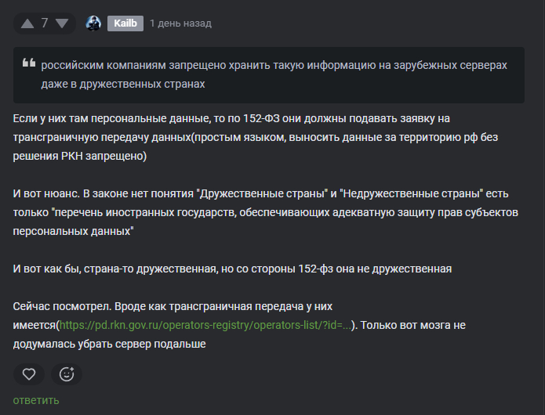
Task: Open the pd.rkn.gov.ru operators-registry link
Action: click(x=205, y=325)
